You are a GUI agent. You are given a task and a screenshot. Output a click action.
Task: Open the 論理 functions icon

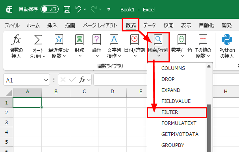point(96,40)
